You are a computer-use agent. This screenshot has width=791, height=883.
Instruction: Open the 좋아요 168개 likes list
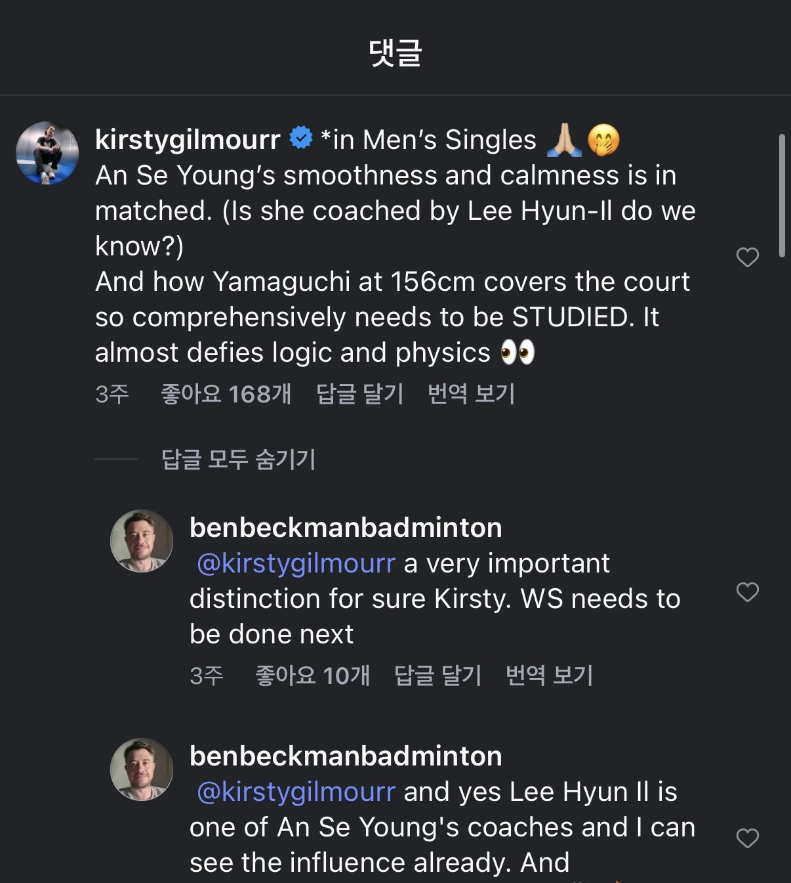click(x=226, y=394)
